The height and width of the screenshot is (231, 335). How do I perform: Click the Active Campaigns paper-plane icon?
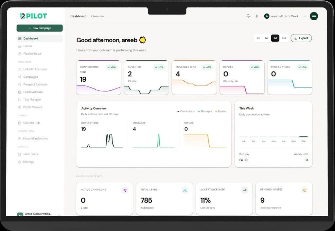[125, 190]
